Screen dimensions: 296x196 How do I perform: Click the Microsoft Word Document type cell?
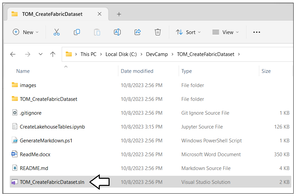(211, 155)
